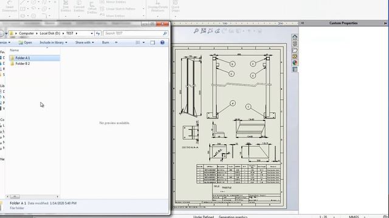Click the folder icon next to Folder B 2
The width and height of the screenshot is (389, 218).
pyautogui.click(x=12, y=64)
